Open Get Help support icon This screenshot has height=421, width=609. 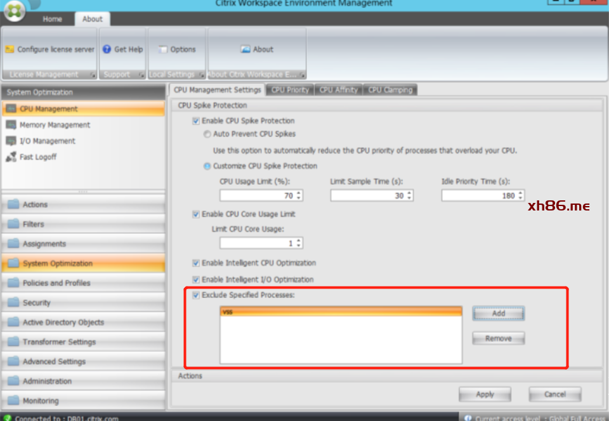107,49
